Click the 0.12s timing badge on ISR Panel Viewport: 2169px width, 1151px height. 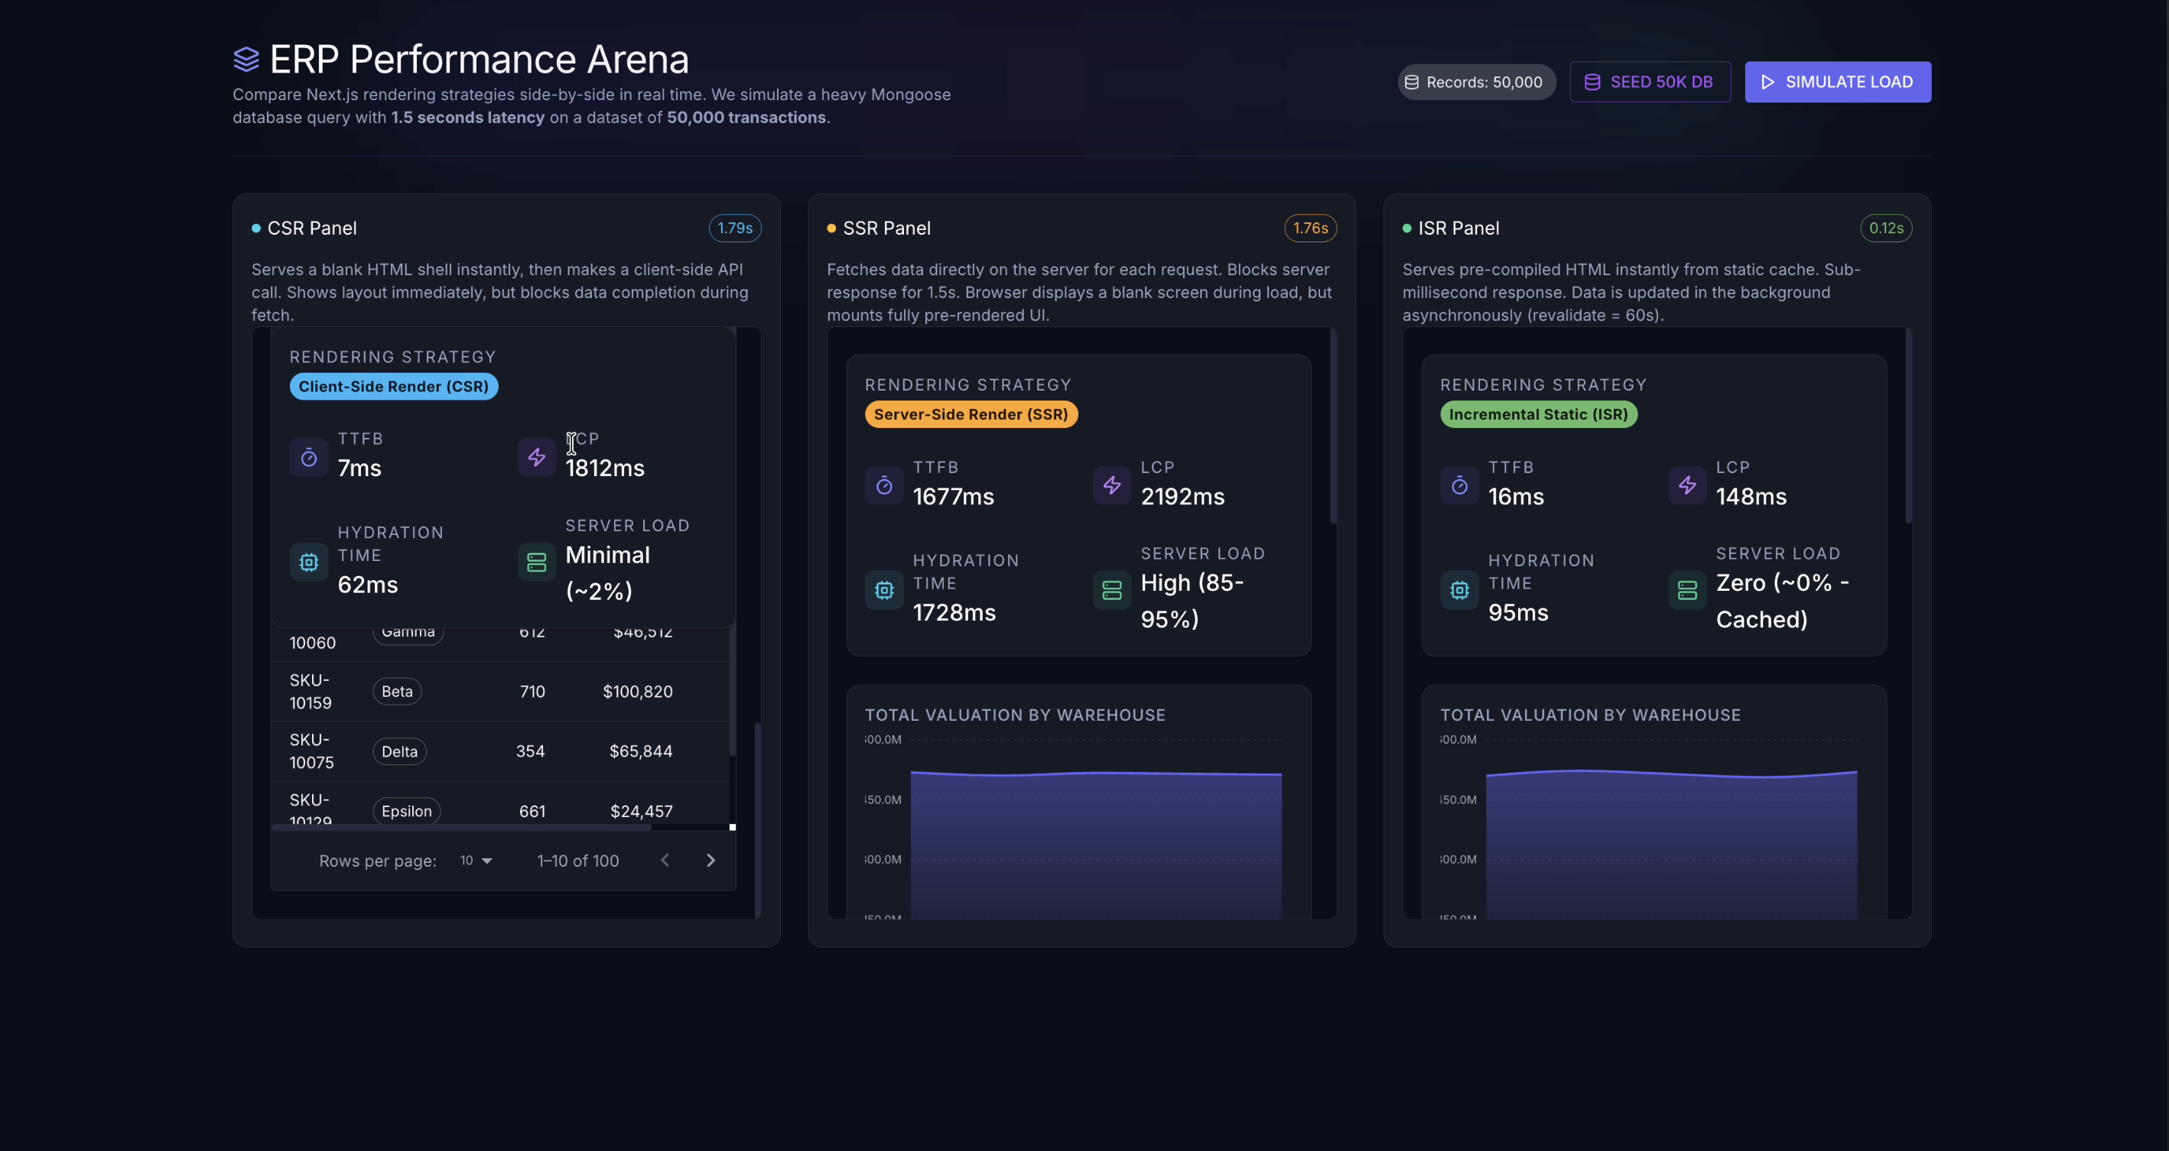tap(1885, 228)
